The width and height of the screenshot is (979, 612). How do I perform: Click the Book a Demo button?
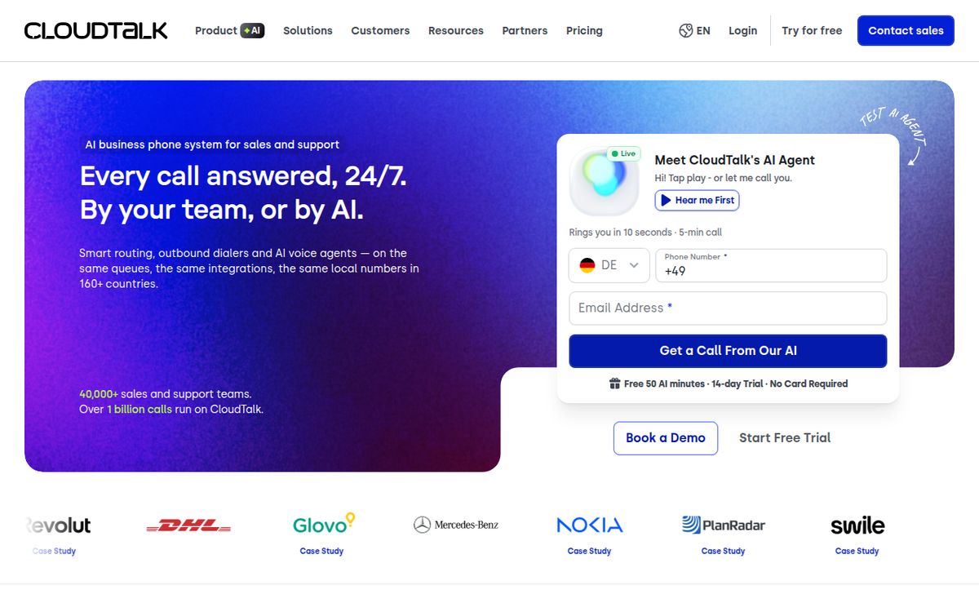(x=666, y=438)
